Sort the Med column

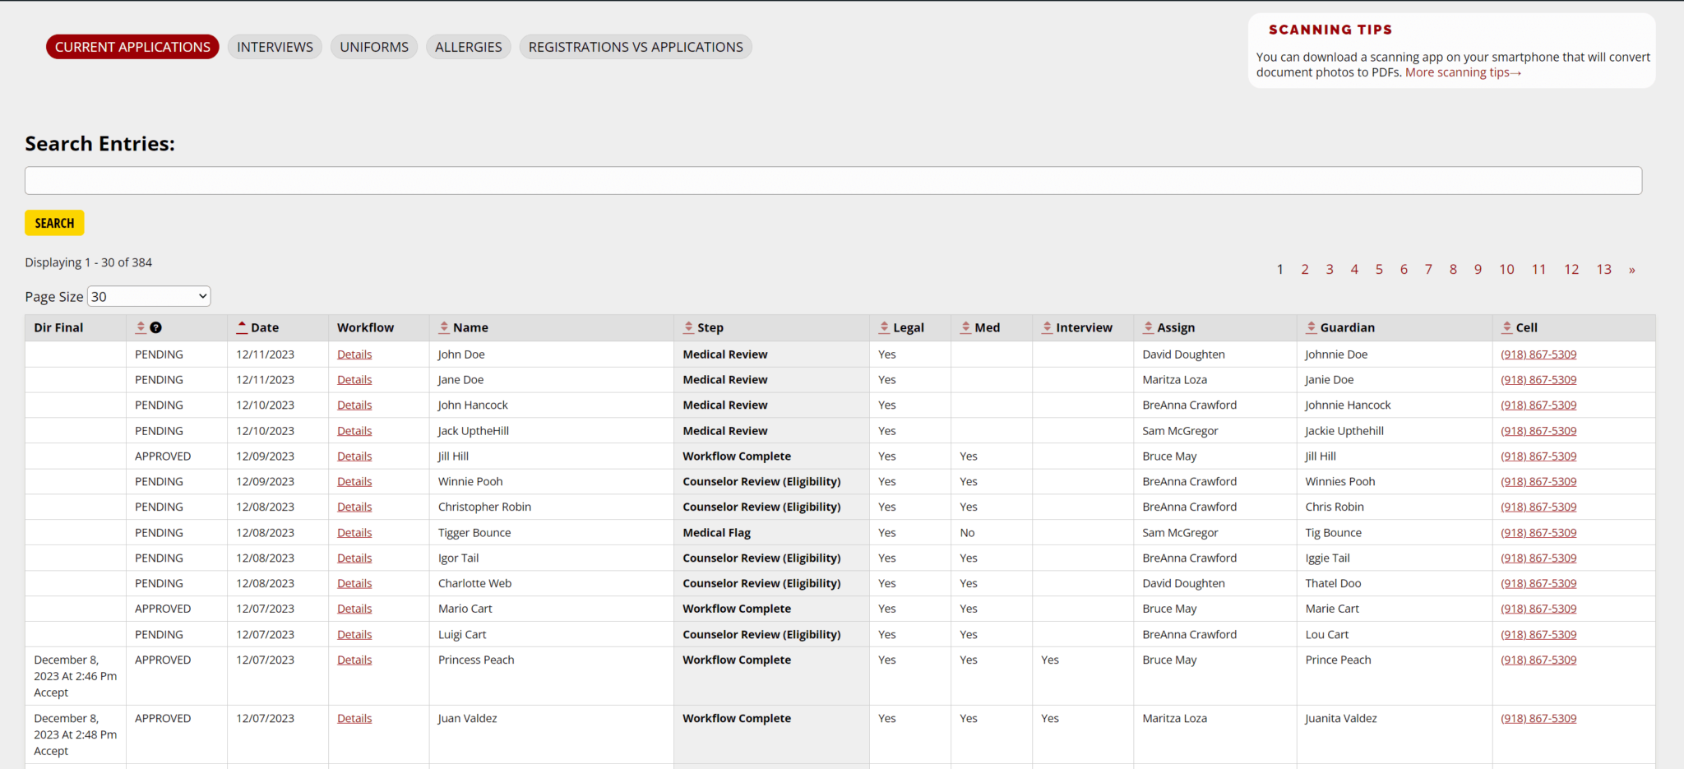pyautogui.click(x=965, y=327)
